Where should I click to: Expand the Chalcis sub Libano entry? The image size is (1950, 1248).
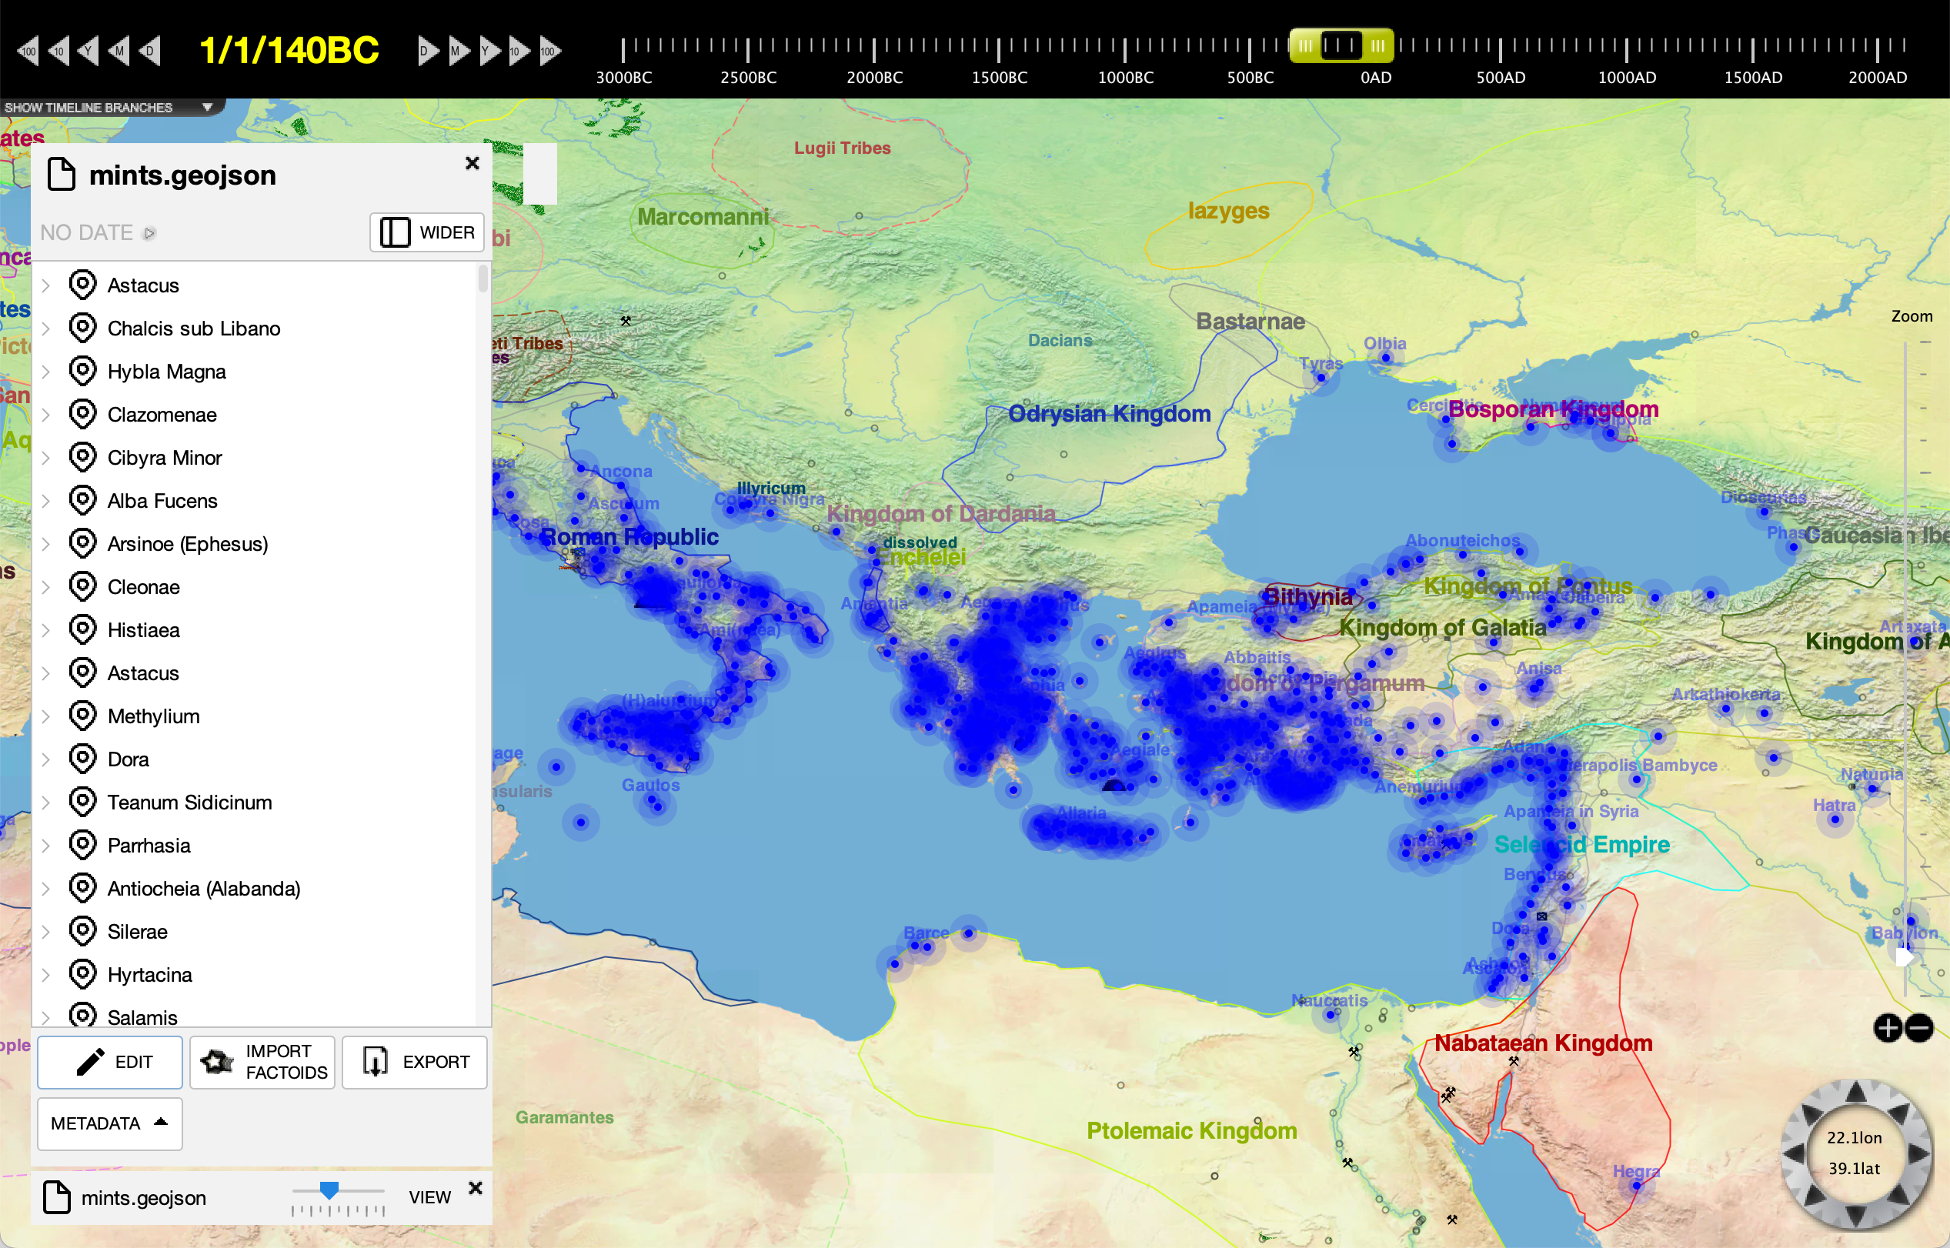46,329
